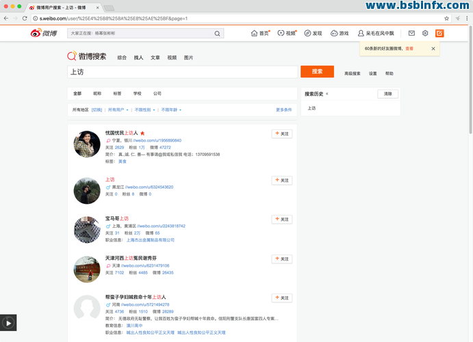Follow the user 忧国忧民上访人
The image size is (473, 342).
pyautogui.click(x=282, y=134)
